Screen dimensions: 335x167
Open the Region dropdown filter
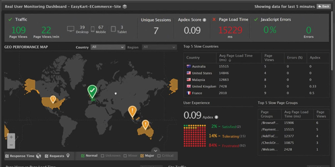(x=159, y=47)
